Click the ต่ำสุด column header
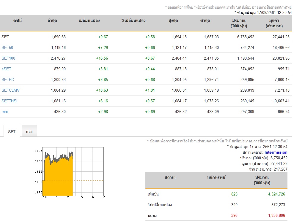Screen dimensions: 294x221 [x=205, y=20]
